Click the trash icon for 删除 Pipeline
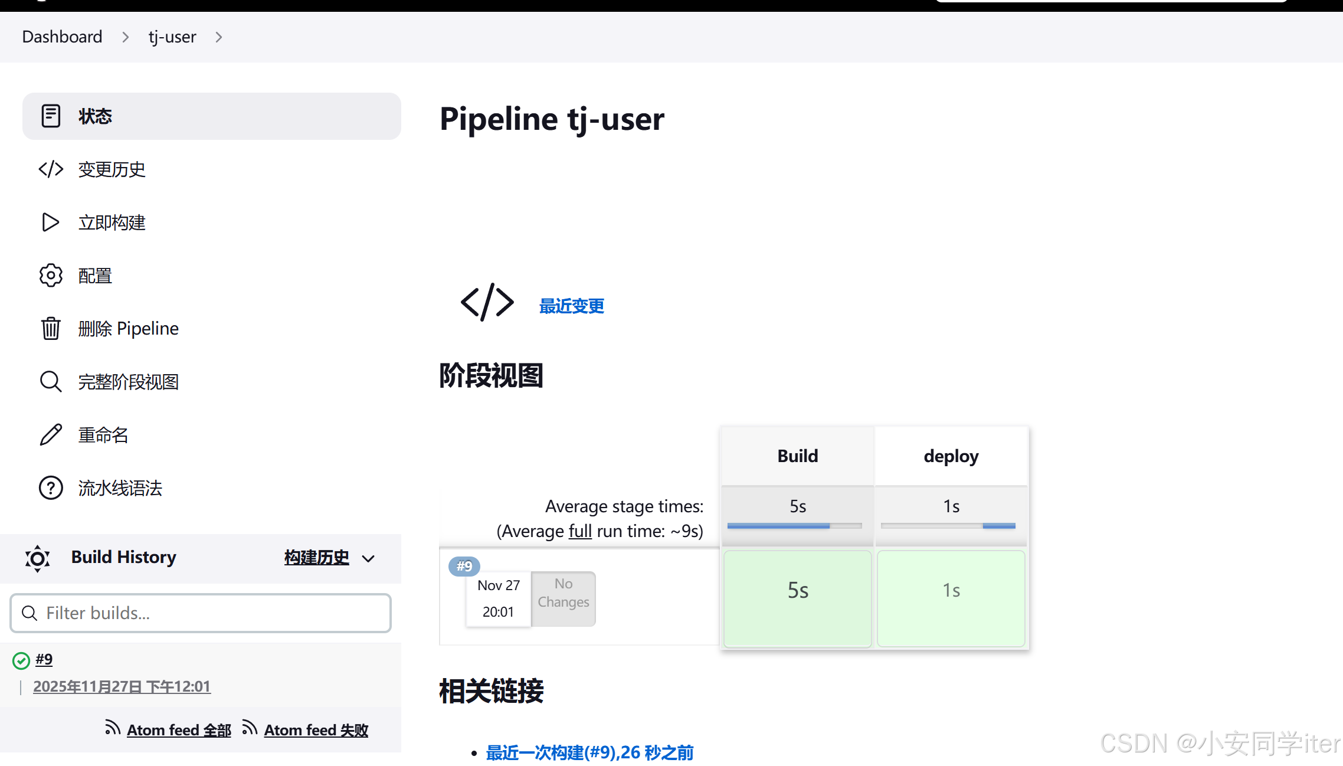This screenshot has width=1343, height=766. tap(51, 328)
